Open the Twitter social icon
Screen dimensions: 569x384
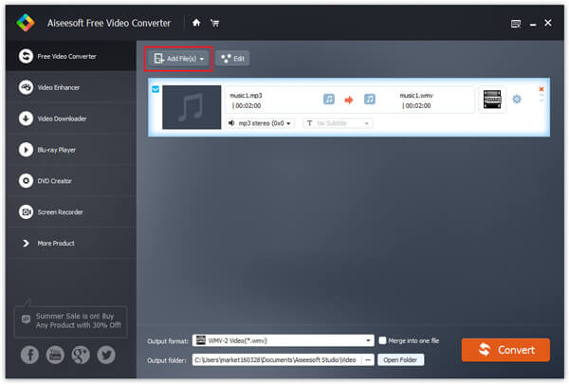(105, 355)
